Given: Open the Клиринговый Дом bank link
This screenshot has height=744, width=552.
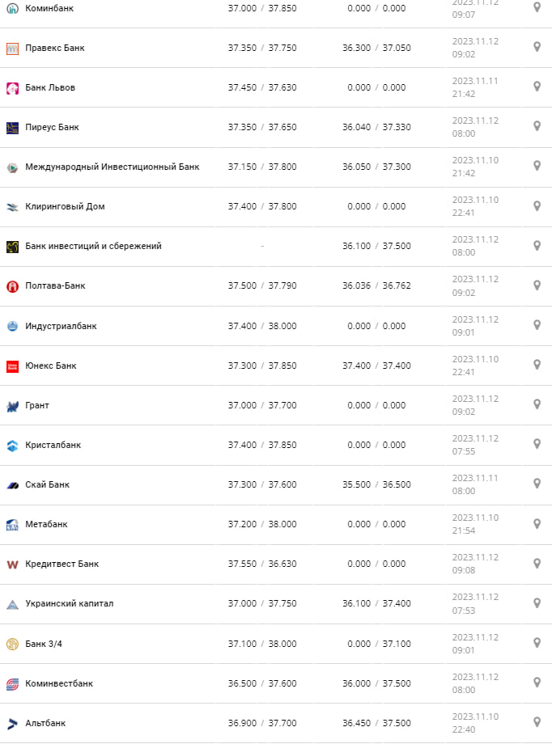Looking at the screenshot, I should click(65, 206).
